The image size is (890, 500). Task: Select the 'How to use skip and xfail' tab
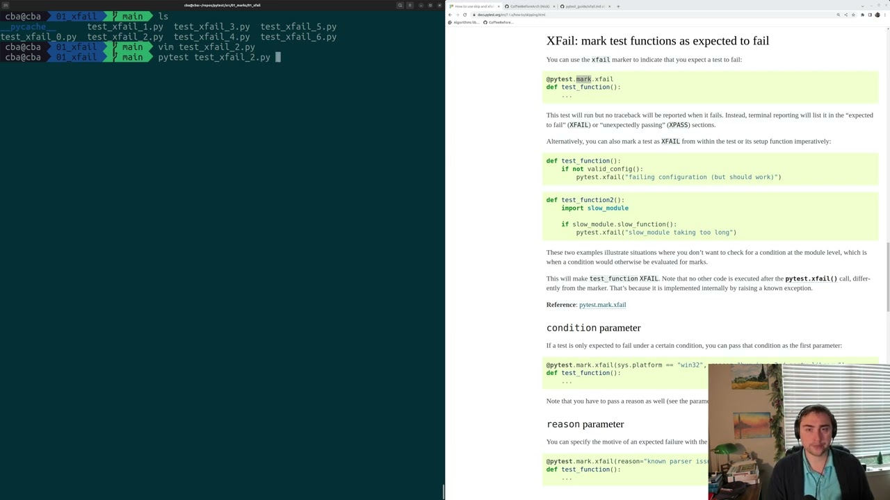coord(473,6)
